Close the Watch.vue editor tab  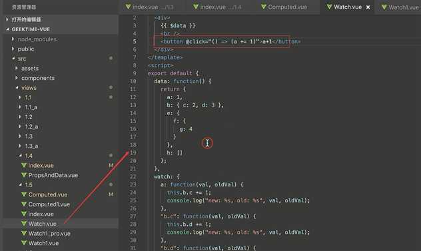click(x=368, y=7)
